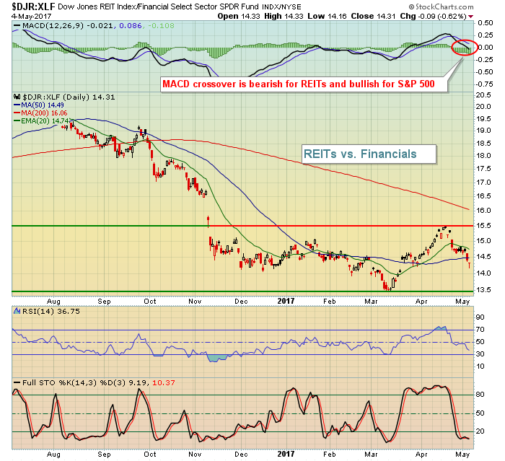The width and height of the screenshot is (505, 461).
Task: Click the MA(200) 16.06 legend entry
Action: tap(40, 113)
